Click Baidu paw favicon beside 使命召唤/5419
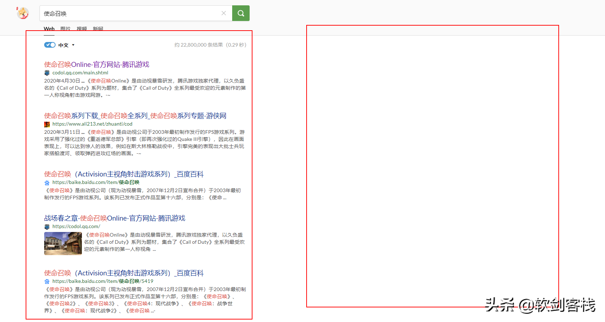The width and height of the screenshot is (605, 322). (47, 281)
